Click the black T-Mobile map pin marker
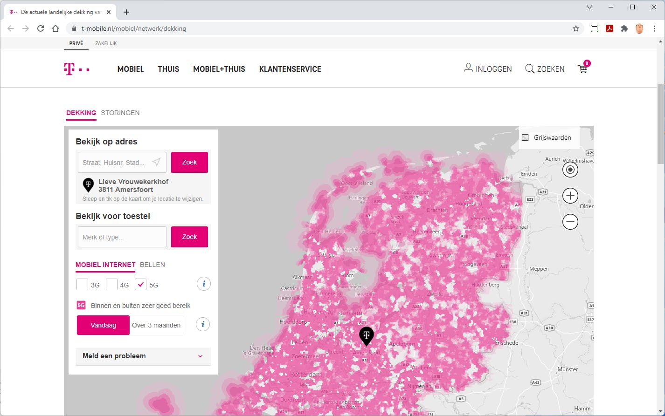 point(366,335)
